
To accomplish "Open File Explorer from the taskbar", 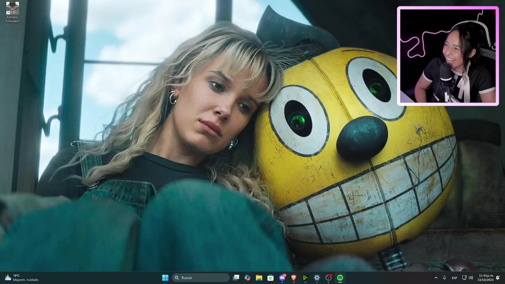I will coord(259,278).
